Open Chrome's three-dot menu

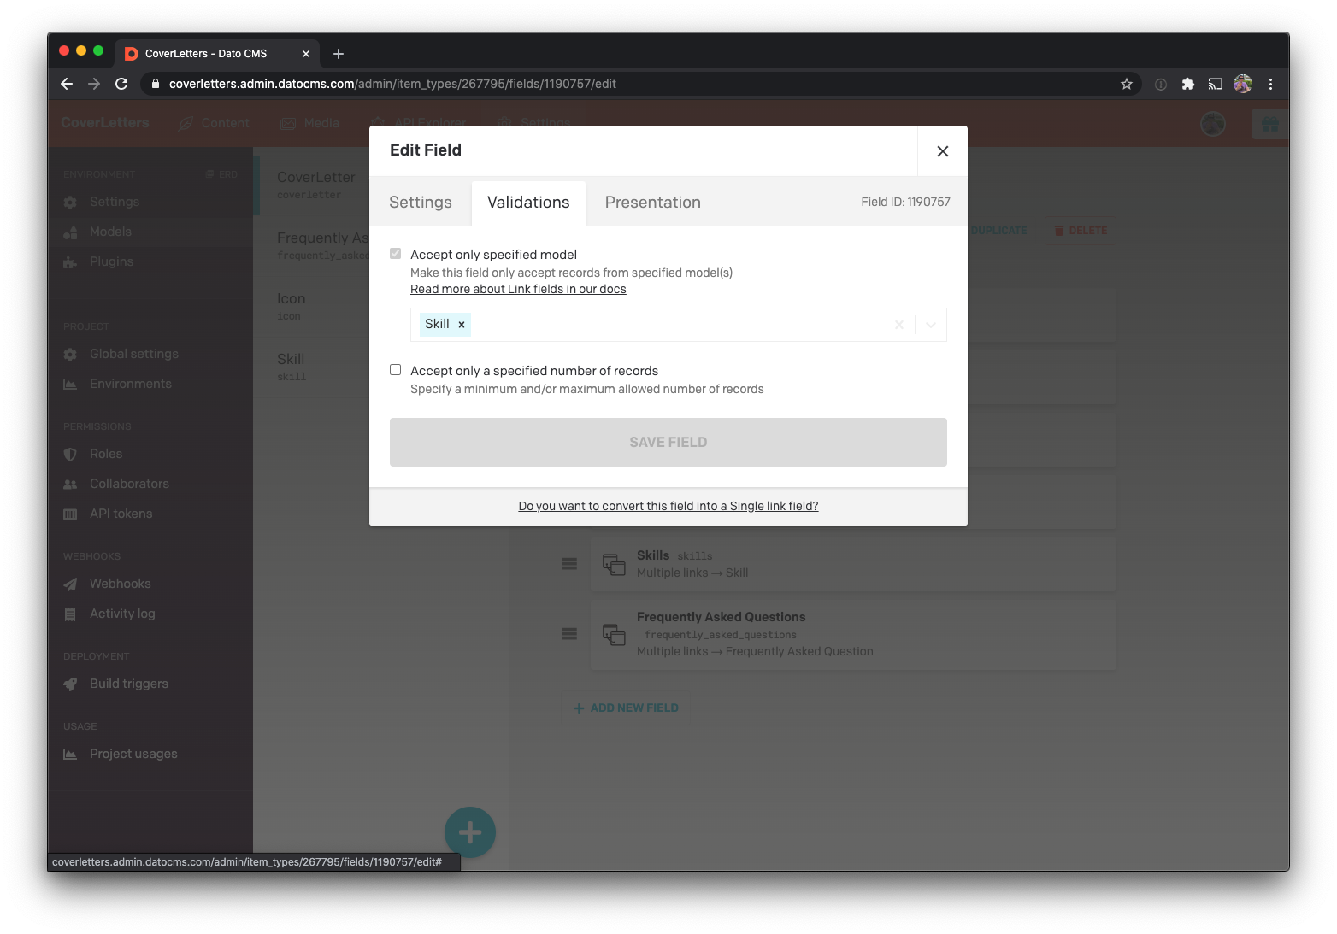coord(1270,84)
